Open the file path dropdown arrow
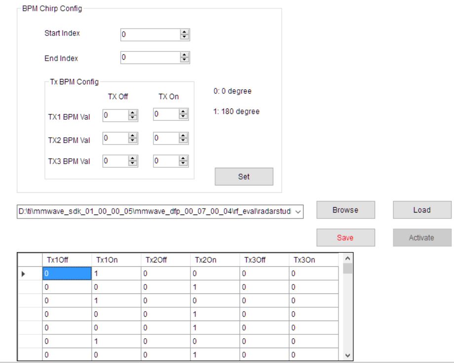Image resolution: width=454 pixels, height=363 pixels. click(x=298, y=212)
